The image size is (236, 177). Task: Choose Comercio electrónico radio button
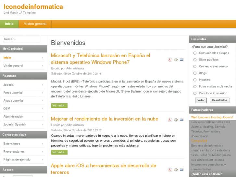195,67
